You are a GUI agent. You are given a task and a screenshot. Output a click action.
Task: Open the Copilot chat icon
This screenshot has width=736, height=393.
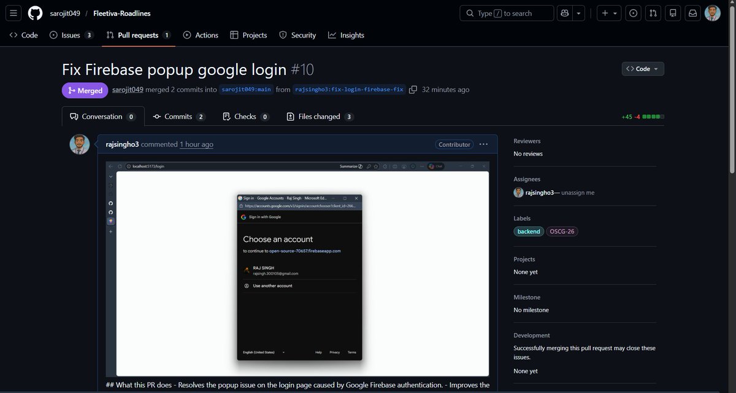pyautogui.click(x=565, y=13)
